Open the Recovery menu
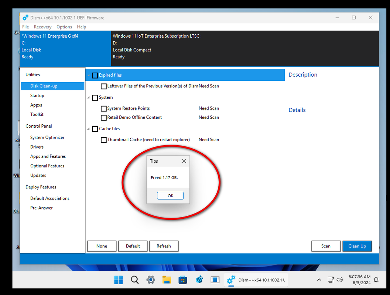The height and width of the screenshot is (295, 390). coord(42,27)
